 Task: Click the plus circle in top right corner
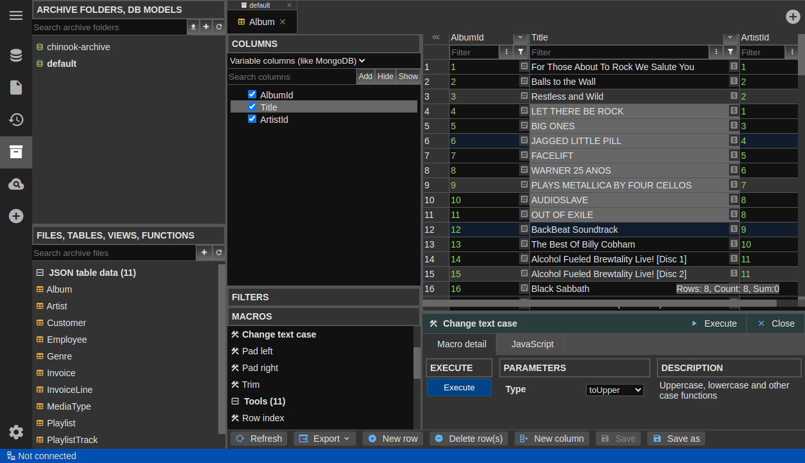[x=793, y=17]
